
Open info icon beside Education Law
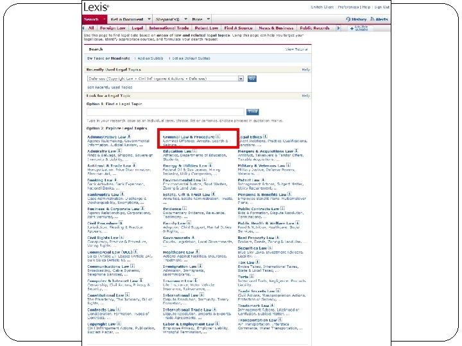(x=195, y=151)
